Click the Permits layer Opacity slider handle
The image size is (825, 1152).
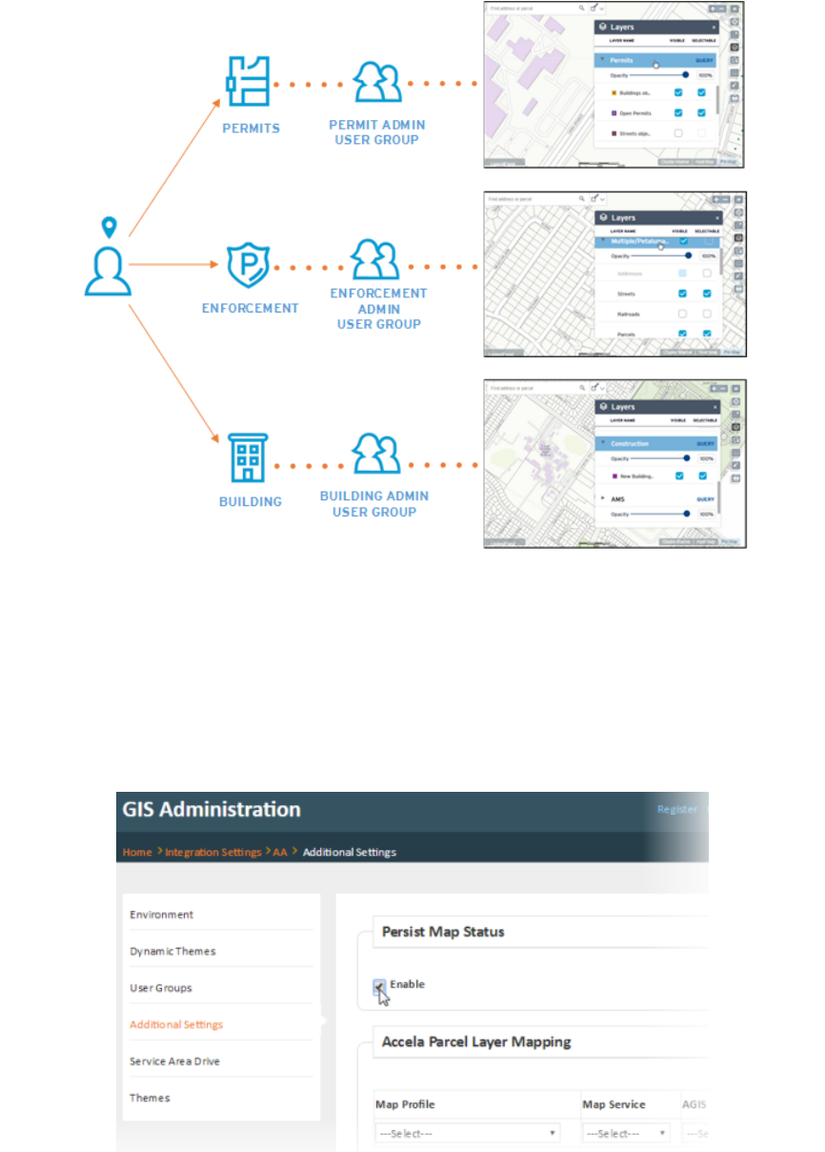click(686, 74)
